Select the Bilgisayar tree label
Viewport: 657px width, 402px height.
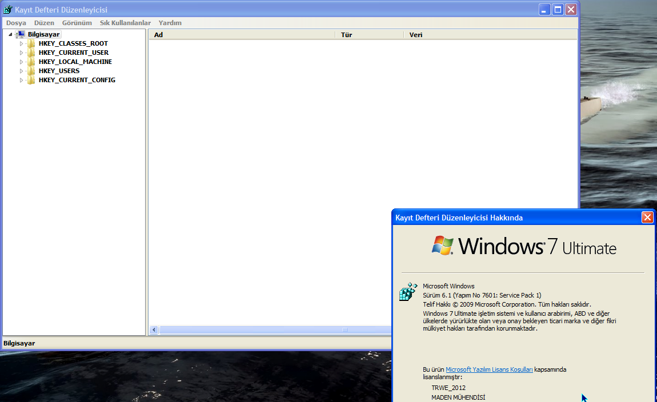coord(43,34)
